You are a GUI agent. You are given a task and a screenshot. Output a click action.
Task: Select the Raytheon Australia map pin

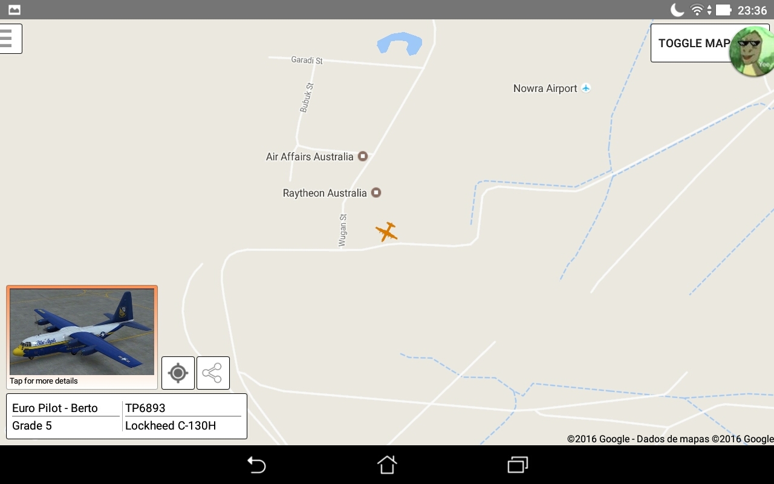(376, 193)
